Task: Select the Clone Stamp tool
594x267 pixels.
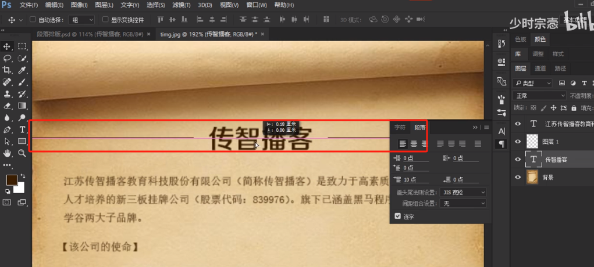Action: (x=7, y=94)
